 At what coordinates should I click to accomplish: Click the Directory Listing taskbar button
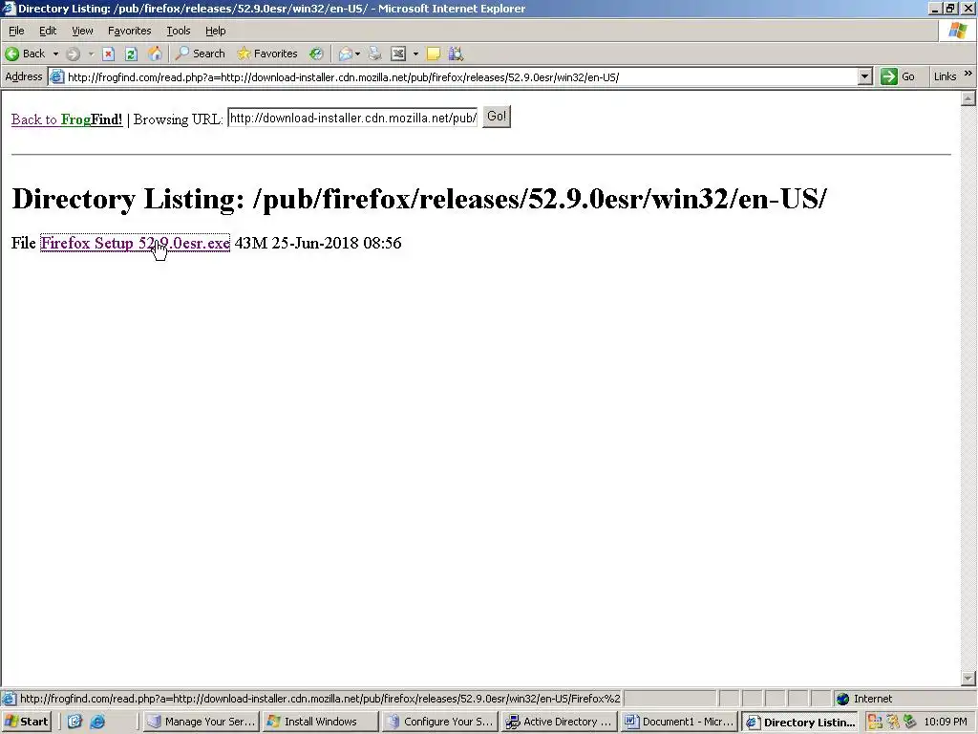[x=800, y=723]
